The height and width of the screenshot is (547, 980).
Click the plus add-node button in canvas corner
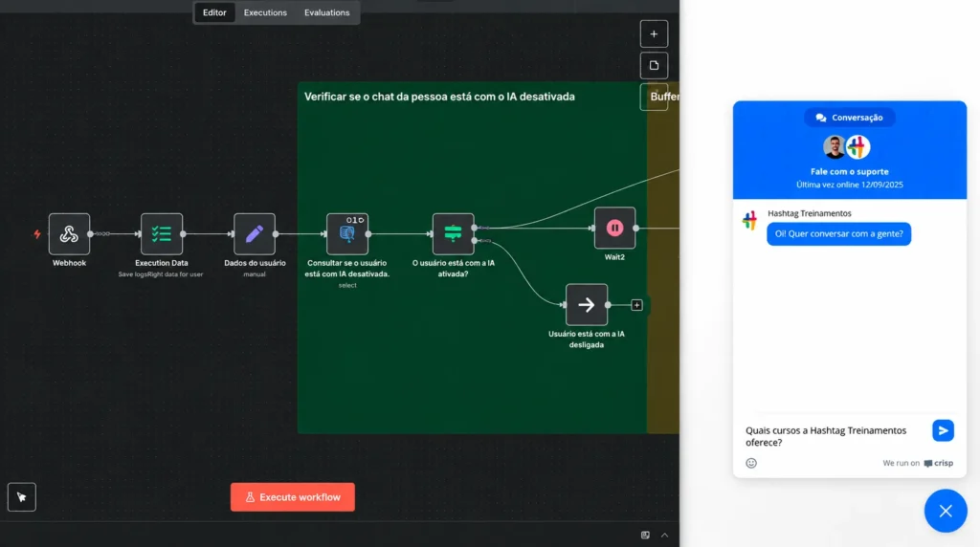coord(654,33)
